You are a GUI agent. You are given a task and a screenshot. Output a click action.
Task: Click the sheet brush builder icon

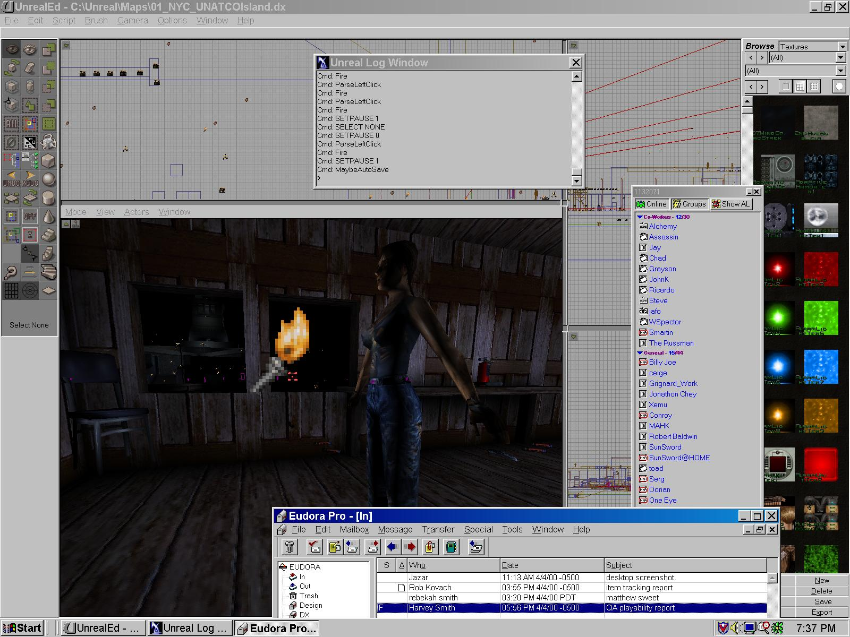pyautogui.click(x=48, y=290)
